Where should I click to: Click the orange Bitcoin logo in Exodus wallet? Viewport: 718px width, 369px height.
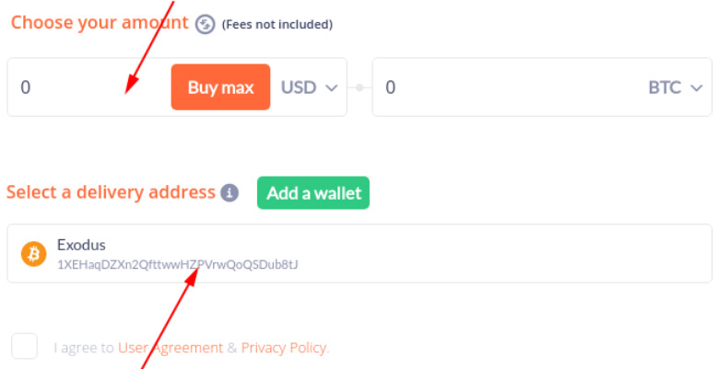pyautogui.click(x=34, y=254)
